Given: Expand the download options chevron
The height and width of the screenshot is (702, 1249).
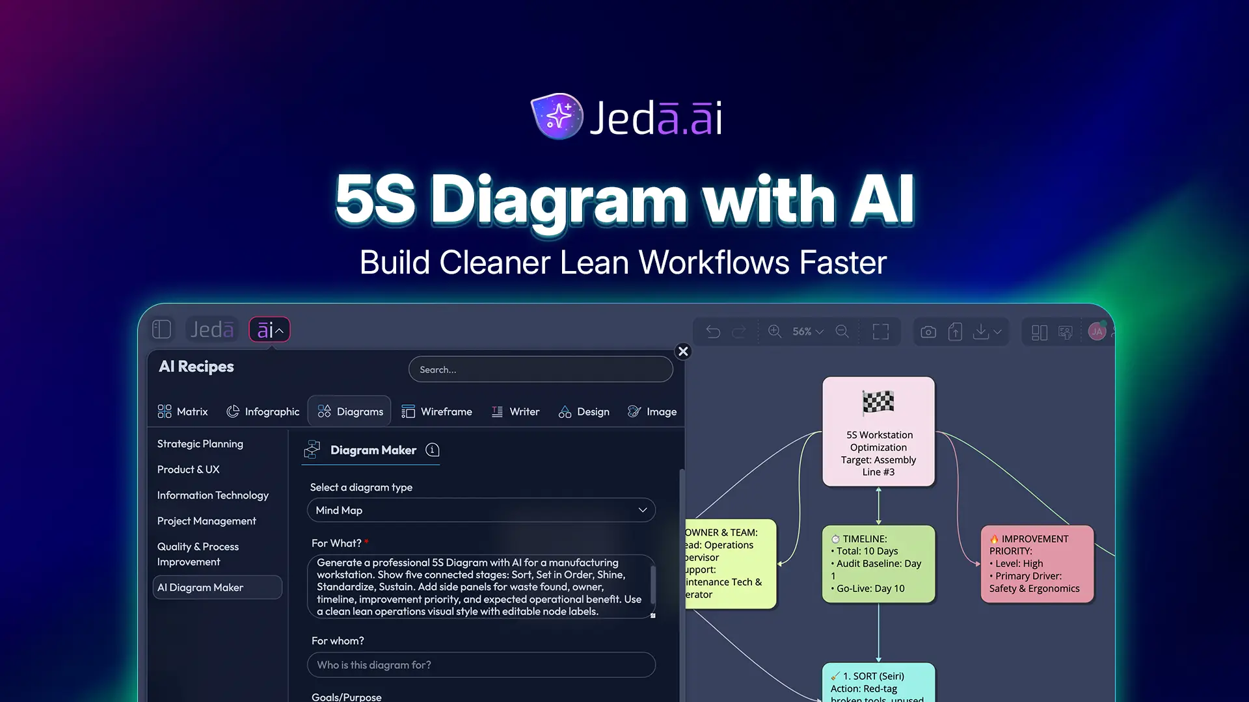Looking at the screenshot, I should [x=997, y=331].
